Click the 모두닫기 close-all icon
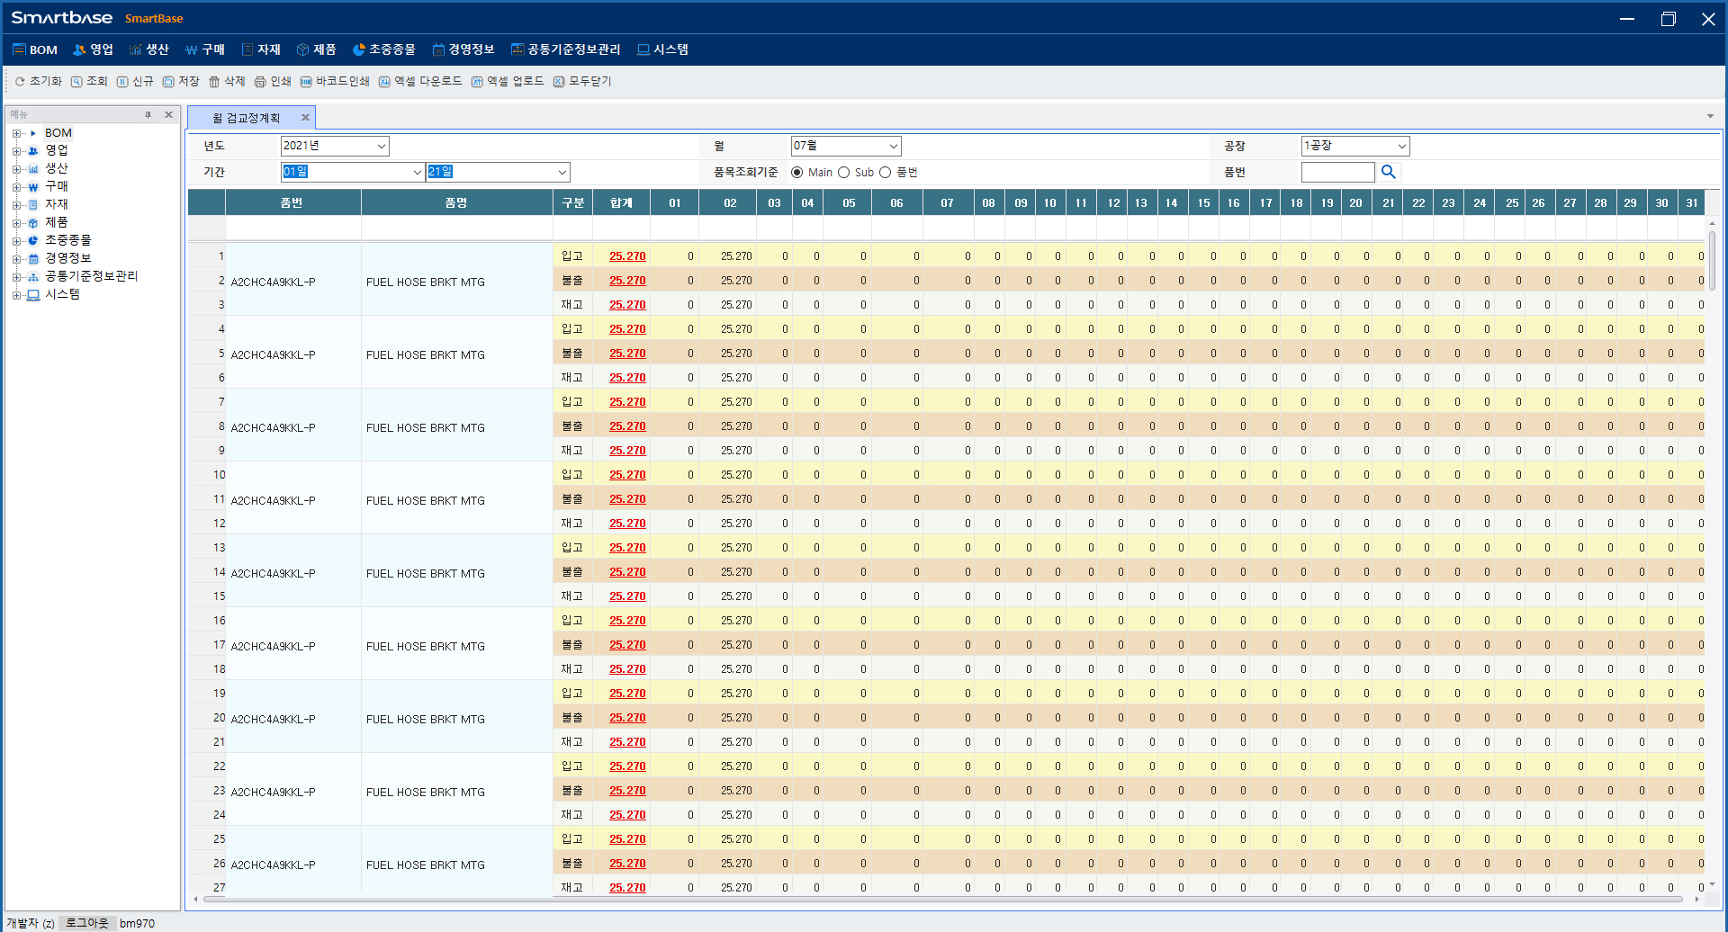Screen dimensions: 1728x932 pos(559,82)
